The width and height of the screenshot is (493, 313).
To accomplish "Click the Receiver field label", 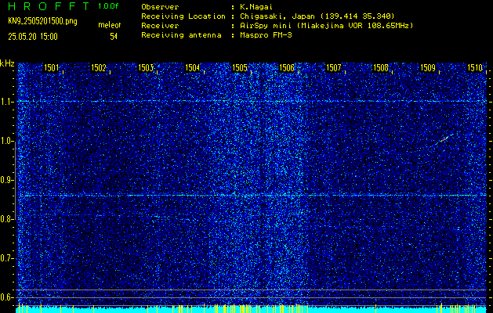I will (x=160, y=26).
